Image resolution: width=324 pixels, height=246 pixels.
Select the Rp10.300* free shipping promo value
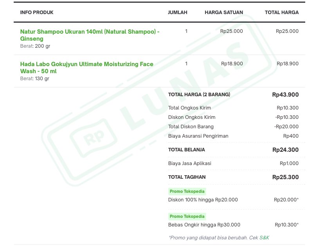tap(286, 225)
